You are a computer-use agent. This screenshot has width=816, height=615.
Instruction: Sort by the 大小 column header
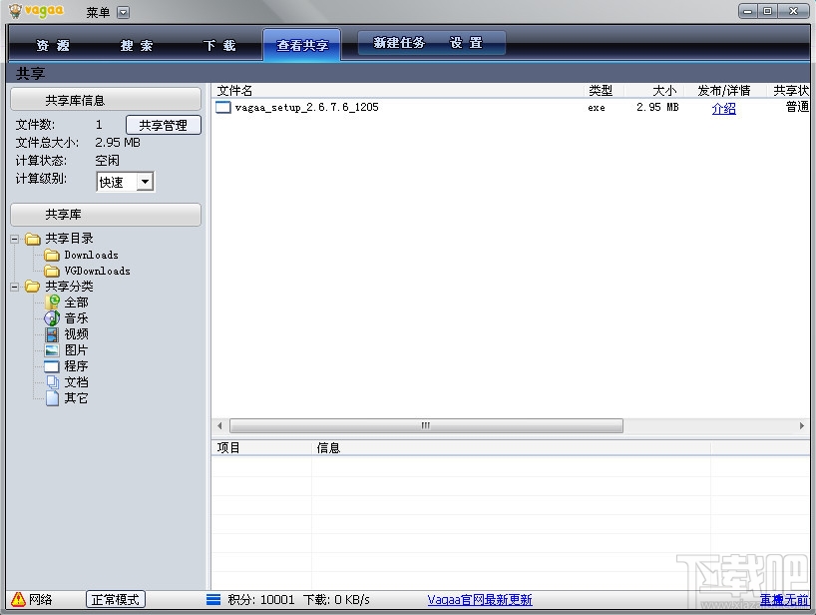[654, 91]
